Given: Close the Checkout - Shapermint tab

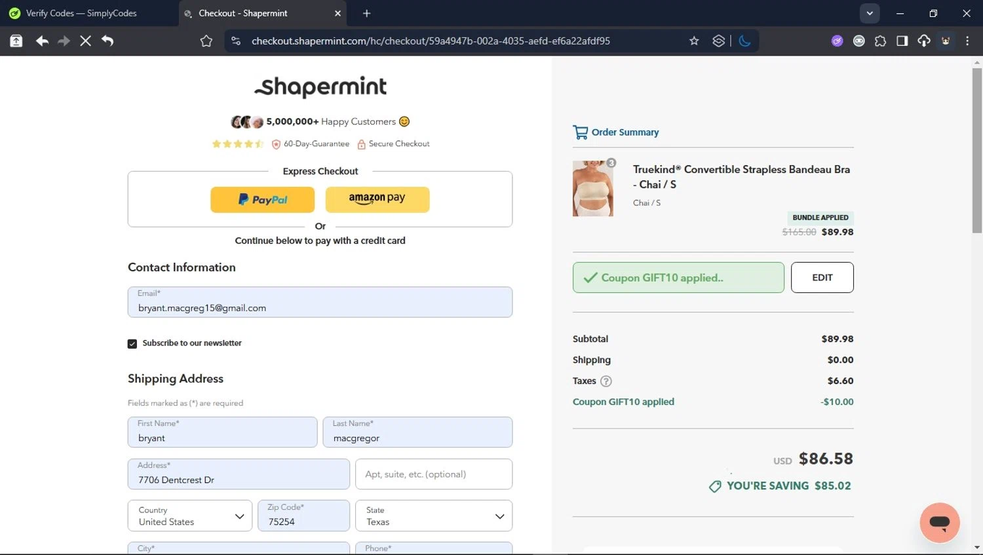Looking at the screenshot, I should point(337,13).
